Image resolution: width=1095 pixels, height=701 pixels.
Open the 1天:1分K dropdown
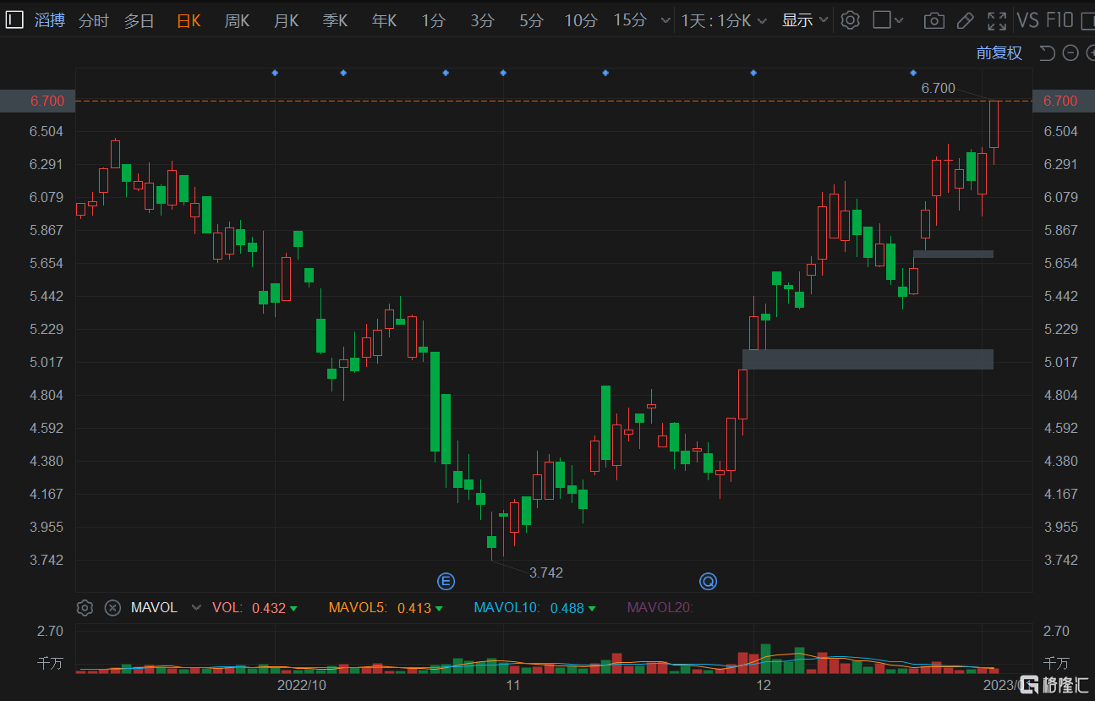725,21
